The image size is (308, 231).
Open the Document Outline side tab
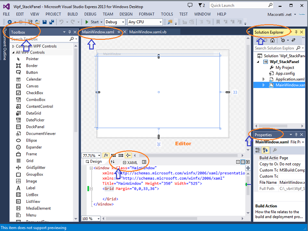[5, 44]
